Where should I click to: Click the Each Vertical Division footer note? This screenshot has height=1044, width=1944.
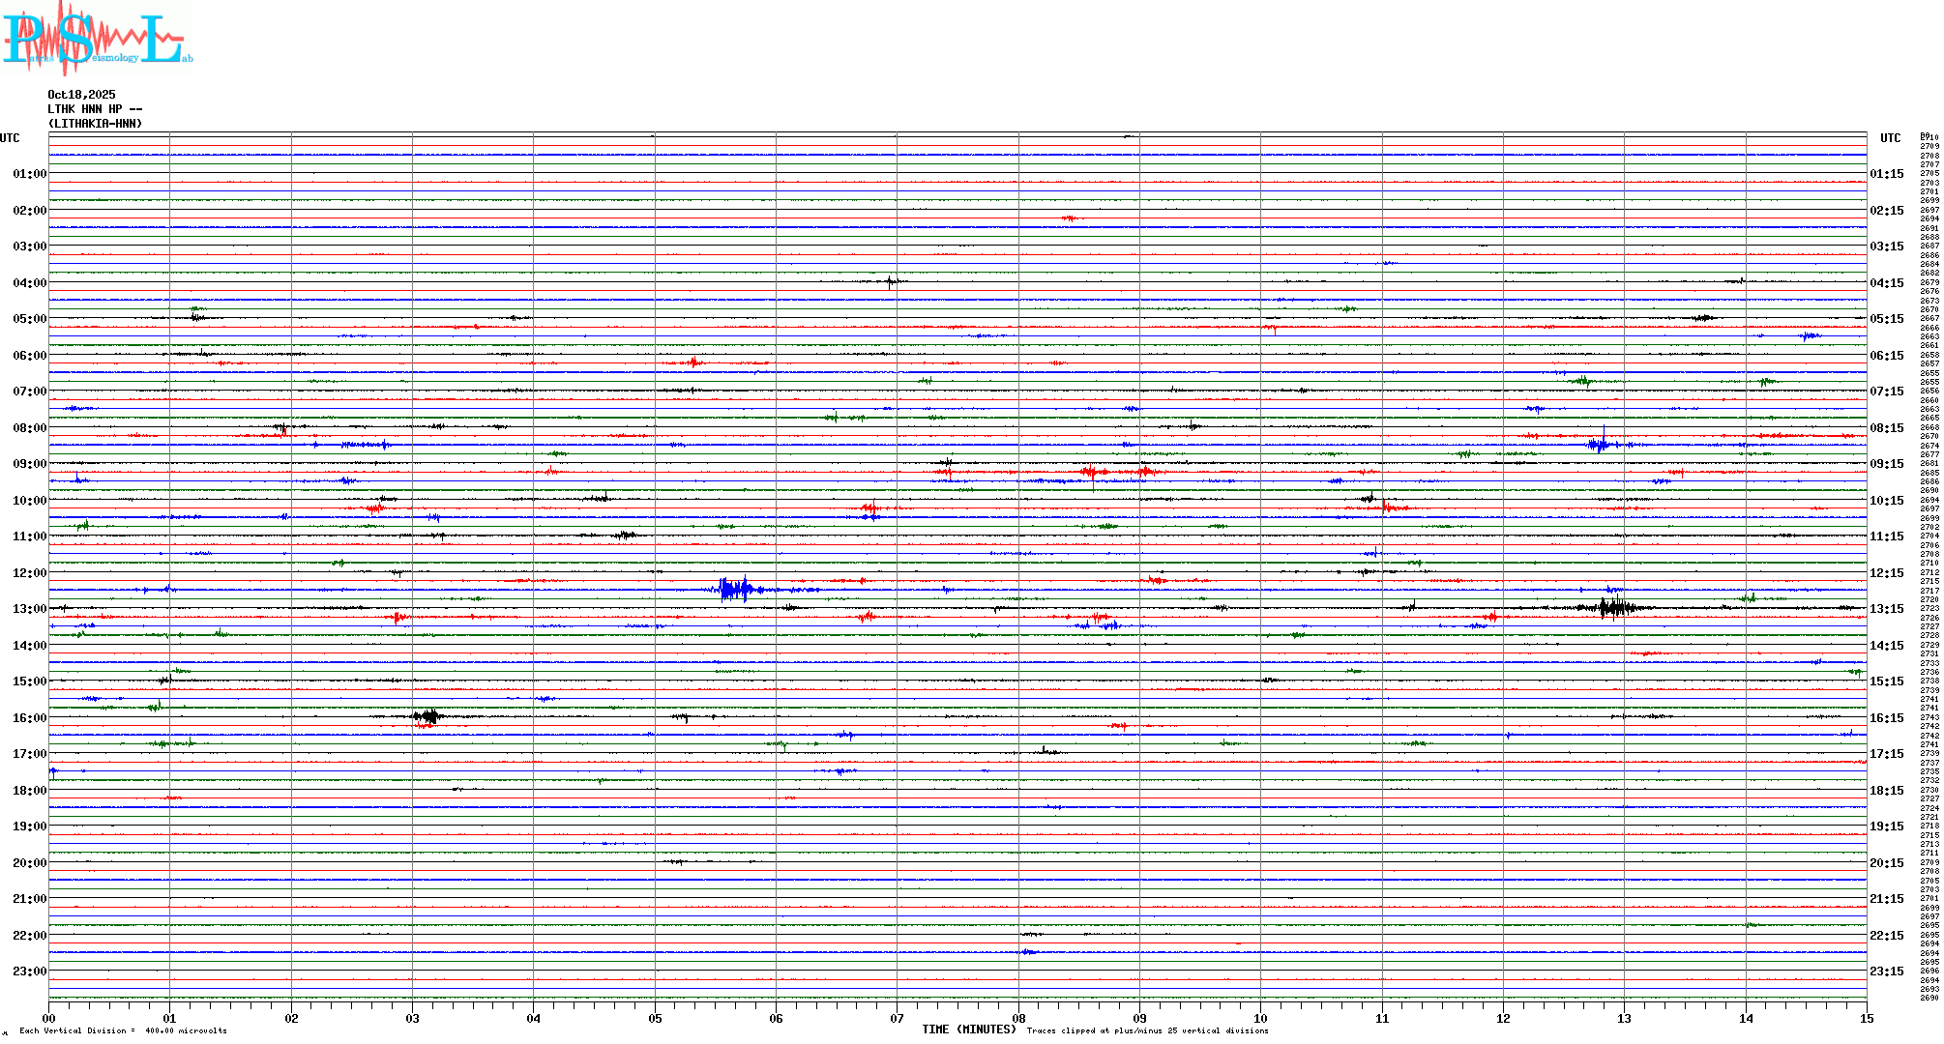click(123, 1030)
